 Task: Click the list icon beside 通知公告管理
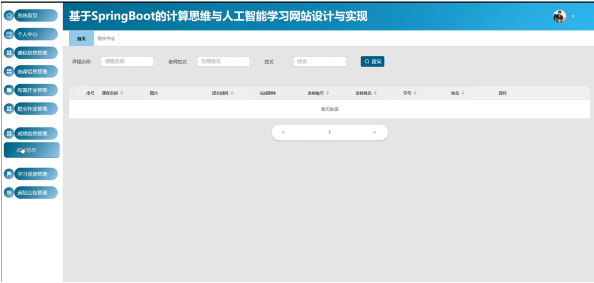tap(9, 193)
